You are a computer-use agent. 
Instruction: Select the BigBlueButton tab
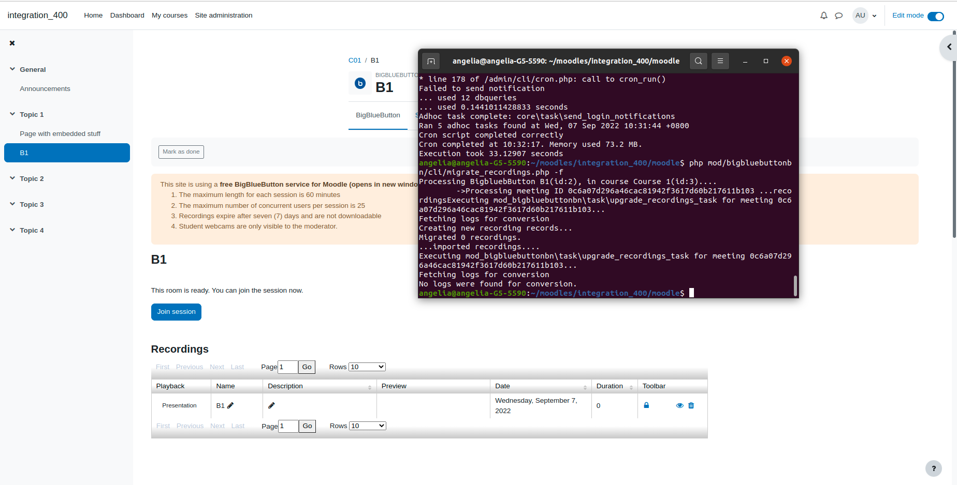tap(378, 115)
